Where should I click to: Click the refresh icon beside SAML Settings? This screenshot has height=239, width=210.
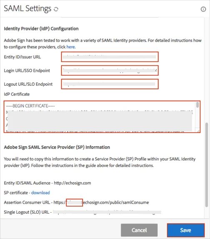[56, 9]
